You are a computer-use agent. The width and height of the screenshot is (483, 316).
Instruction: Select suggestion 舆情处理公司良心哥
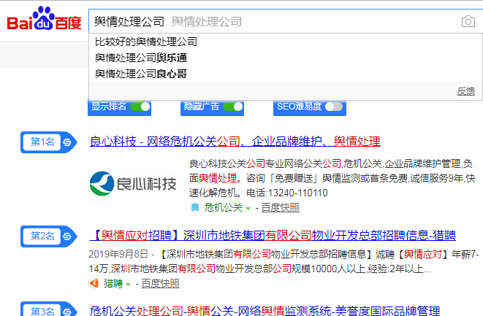pos(141,74)
